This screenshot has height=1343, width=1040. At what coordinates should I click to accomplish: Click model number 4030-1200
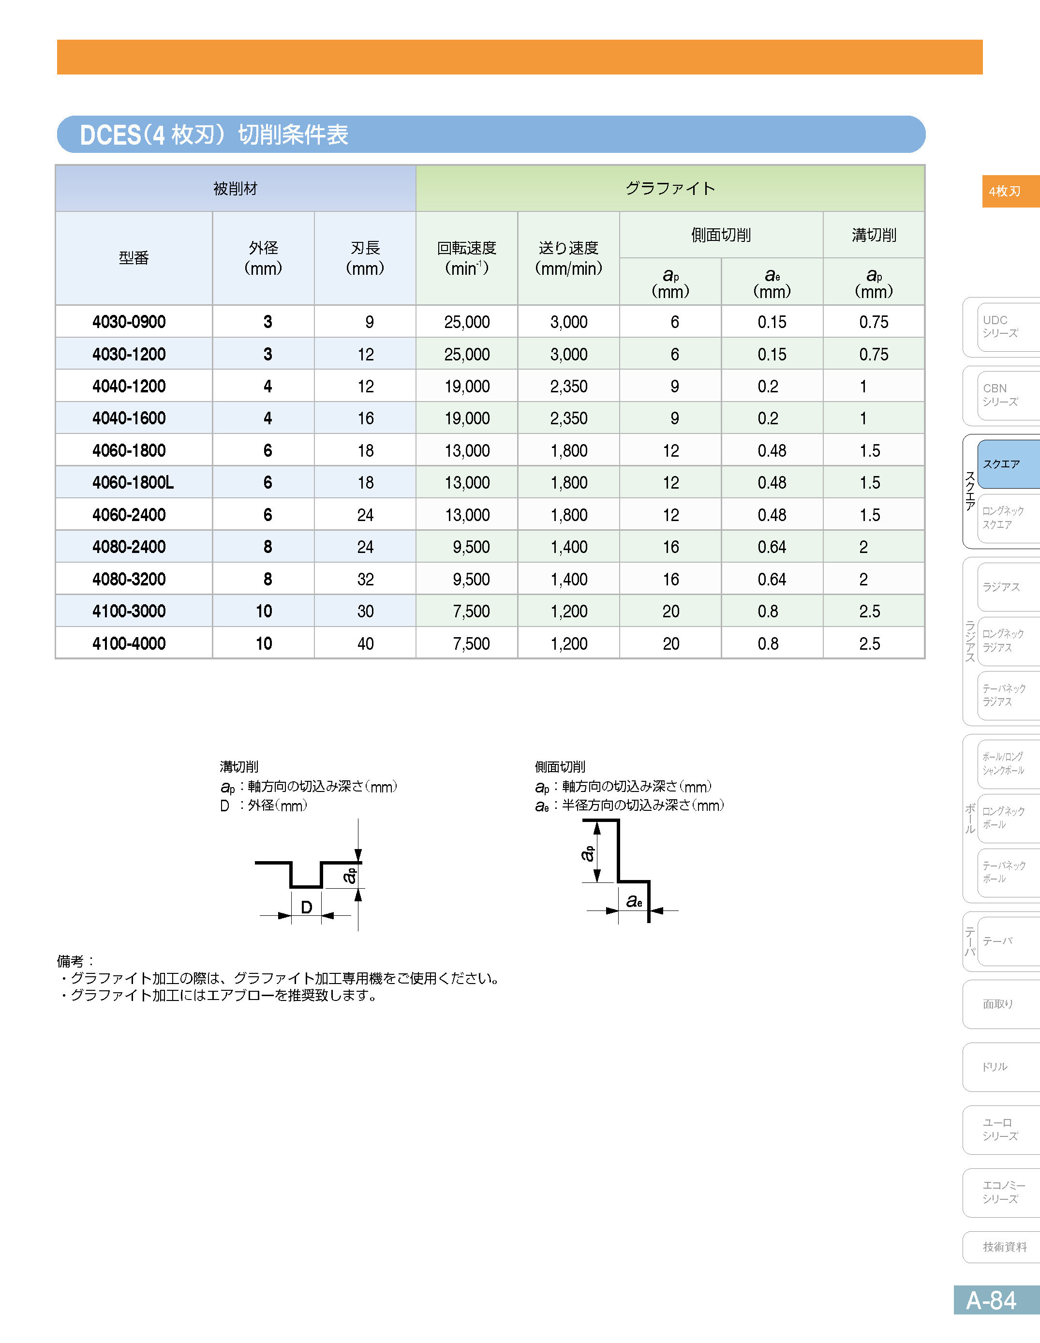pyautogui.click(x=129, y=354)
